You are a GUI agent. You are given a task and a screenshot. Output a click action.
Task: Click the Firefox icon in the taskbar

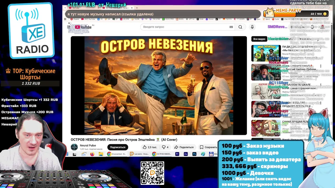[92, 154]
